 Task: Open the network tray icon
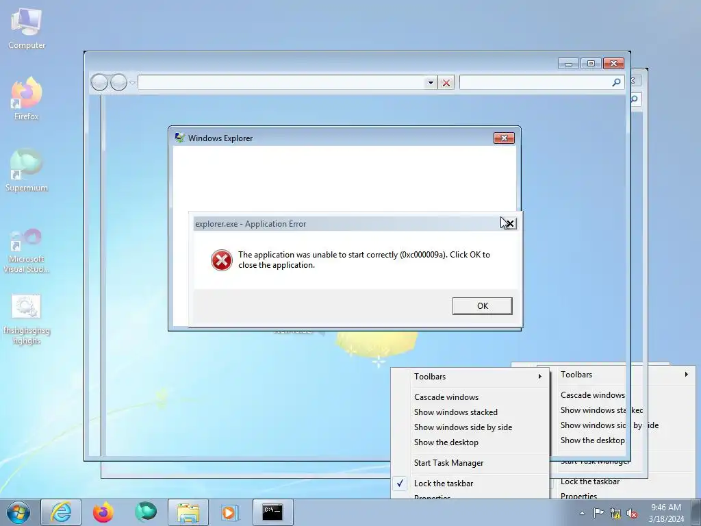coord(615,513)
